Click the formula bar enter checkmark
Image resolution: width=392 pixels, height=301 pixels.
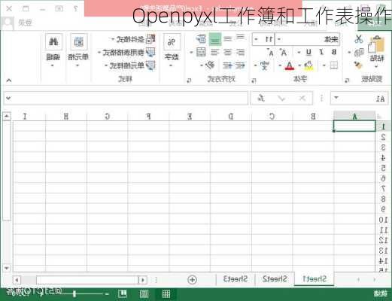[x=281, y=99]
